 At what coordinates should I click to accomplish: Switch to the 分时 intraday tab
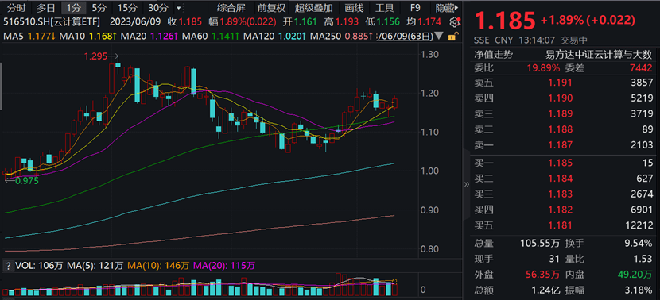[17, 8]
